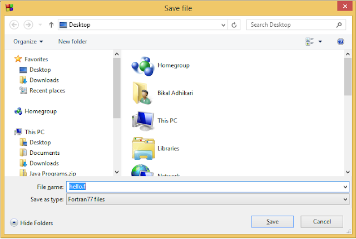Select Downloads under This PC
Viewport: 356px width, 239px height.
coord(39,163)
